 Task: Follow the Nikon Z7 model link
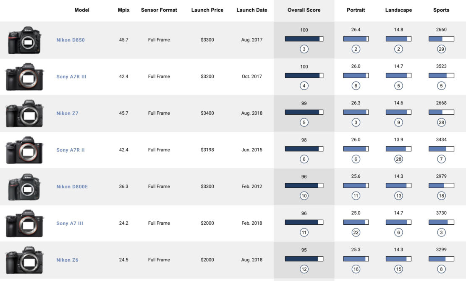pyautogui.click(x=67, y=113)
